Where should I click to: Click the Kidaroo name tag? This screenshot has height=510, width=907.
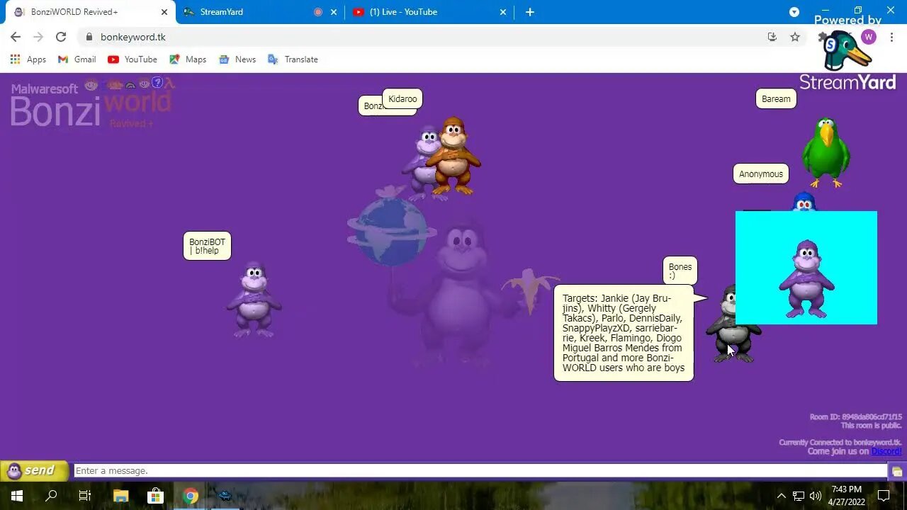(x=402, y=99)
